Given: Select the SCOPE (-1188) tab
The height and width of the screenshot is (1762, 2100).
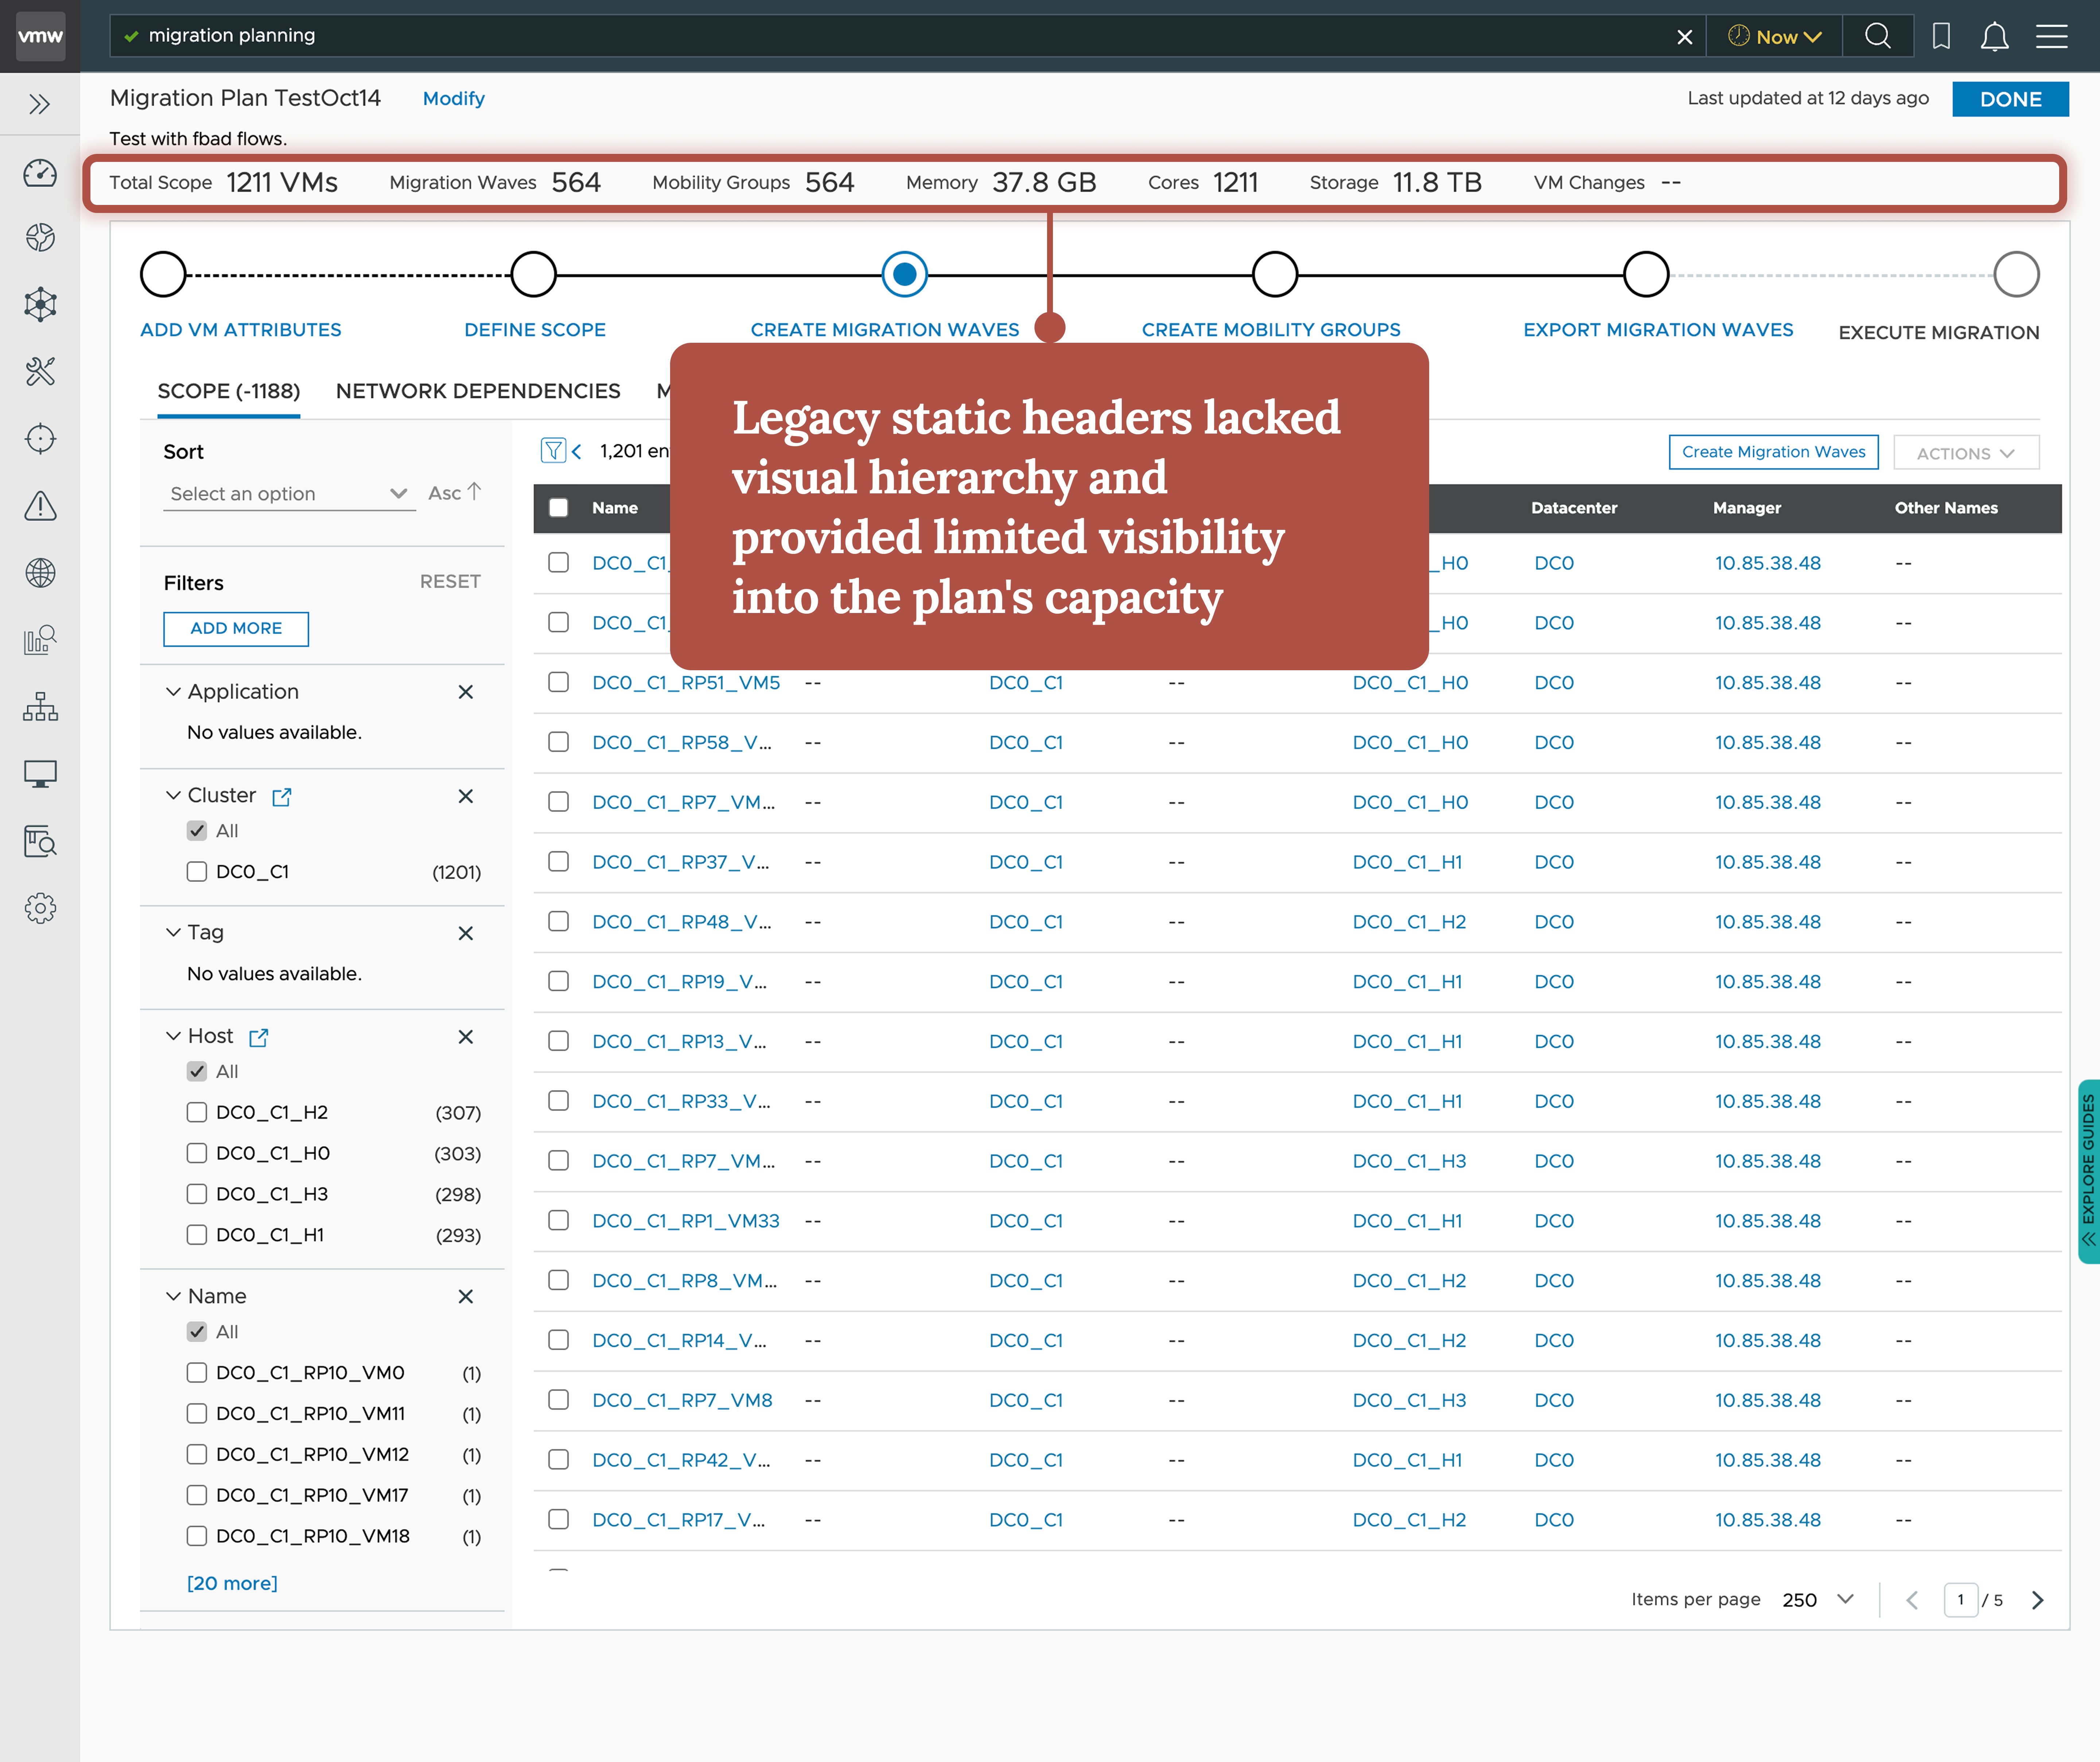Looking at the screenshot, I should 229,391.
